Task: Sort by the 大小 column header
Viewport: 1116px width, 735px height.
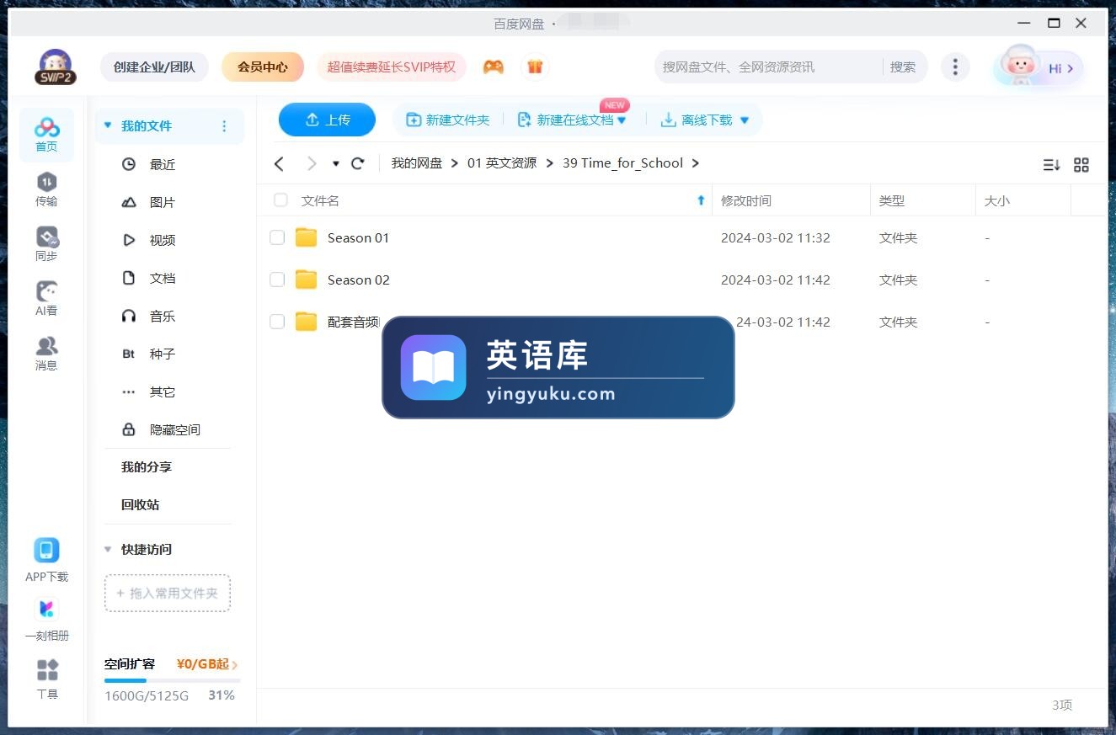Action: 997,200
